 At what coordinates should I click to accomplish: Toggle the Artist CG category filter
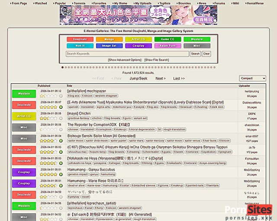point(138,39)
